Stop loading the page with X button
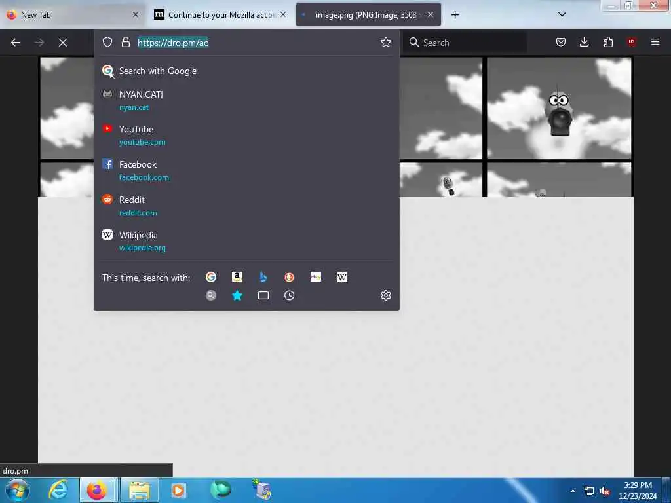The height and width of the screenshot is (503, 671). point(63,43)
